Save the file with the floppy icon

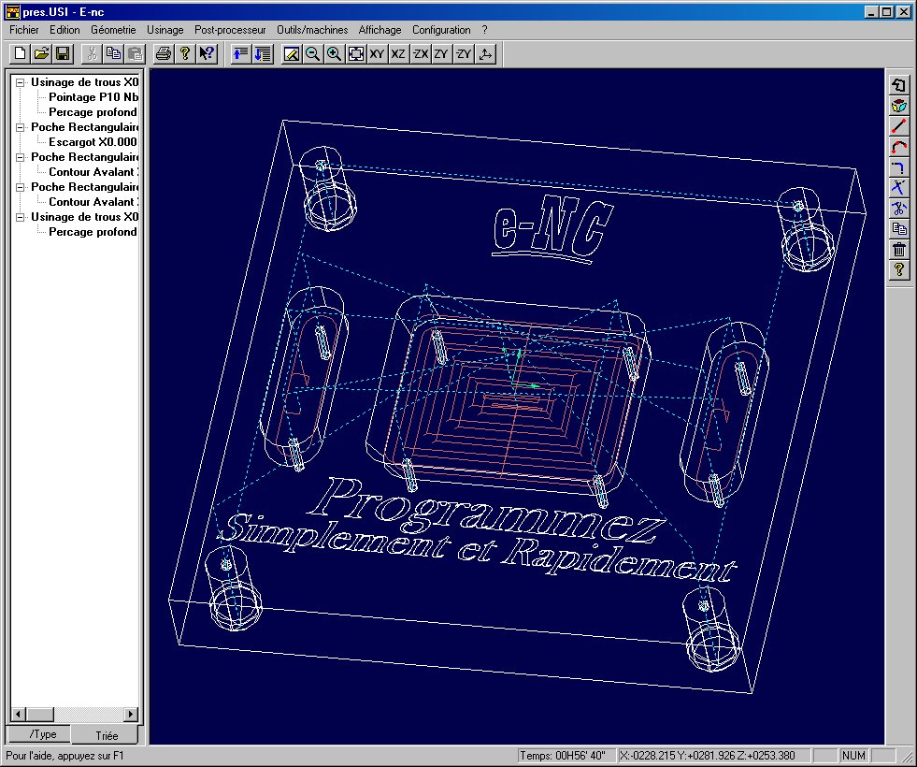pyautogui.click(x=63, y=54)
